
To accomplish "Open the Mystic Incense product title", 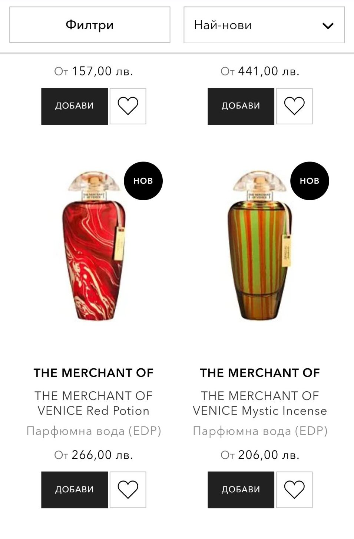I will (x=260, y=403).
